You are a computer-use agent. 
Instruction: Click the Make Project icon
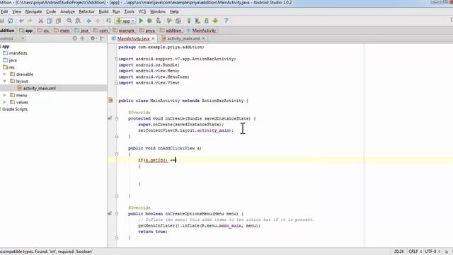tap(108, 21)
